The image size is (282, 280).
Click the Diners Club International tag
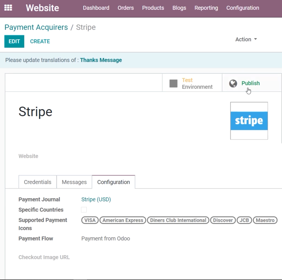pos(178,220)
